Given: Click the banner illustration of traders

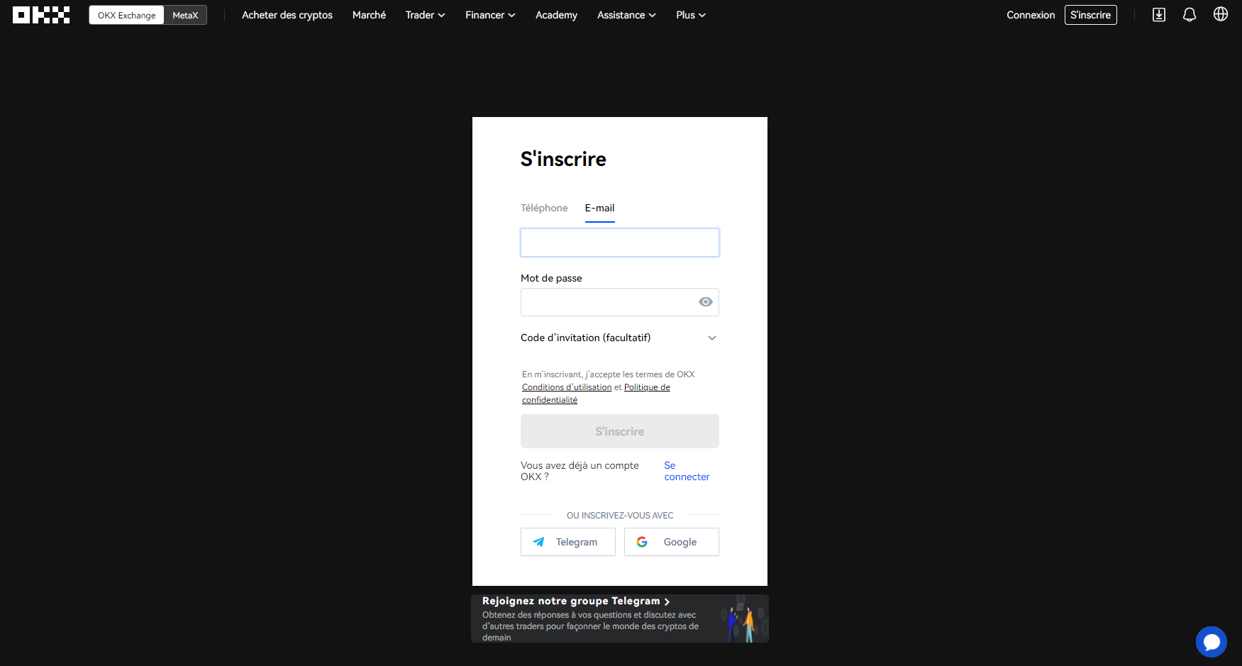Looking at the screenshot, I should (x=743, y=619).
